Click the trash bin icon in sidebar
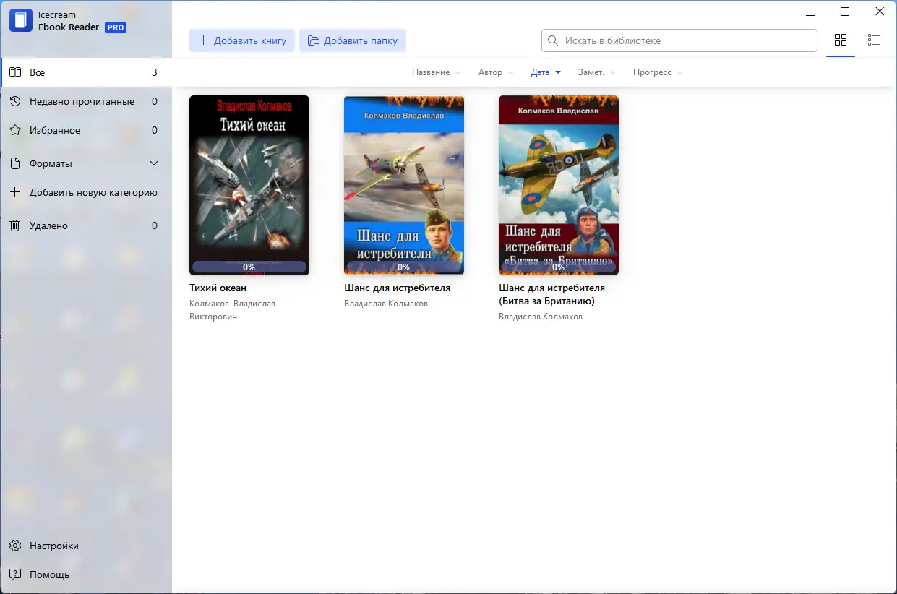This screenshot has height=594, width=897. pos(14,225)
